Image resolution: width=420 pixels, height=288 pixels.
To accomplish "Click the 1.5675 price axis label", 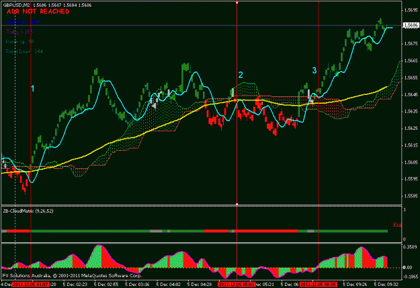I will (411, 44).
